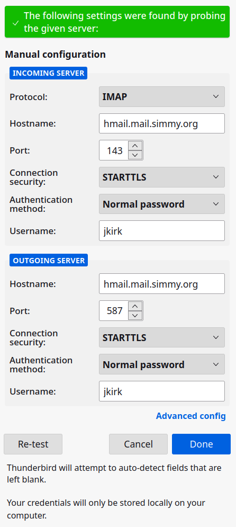Open the Advanced config link
236x527 pixels.
(190, 416)
